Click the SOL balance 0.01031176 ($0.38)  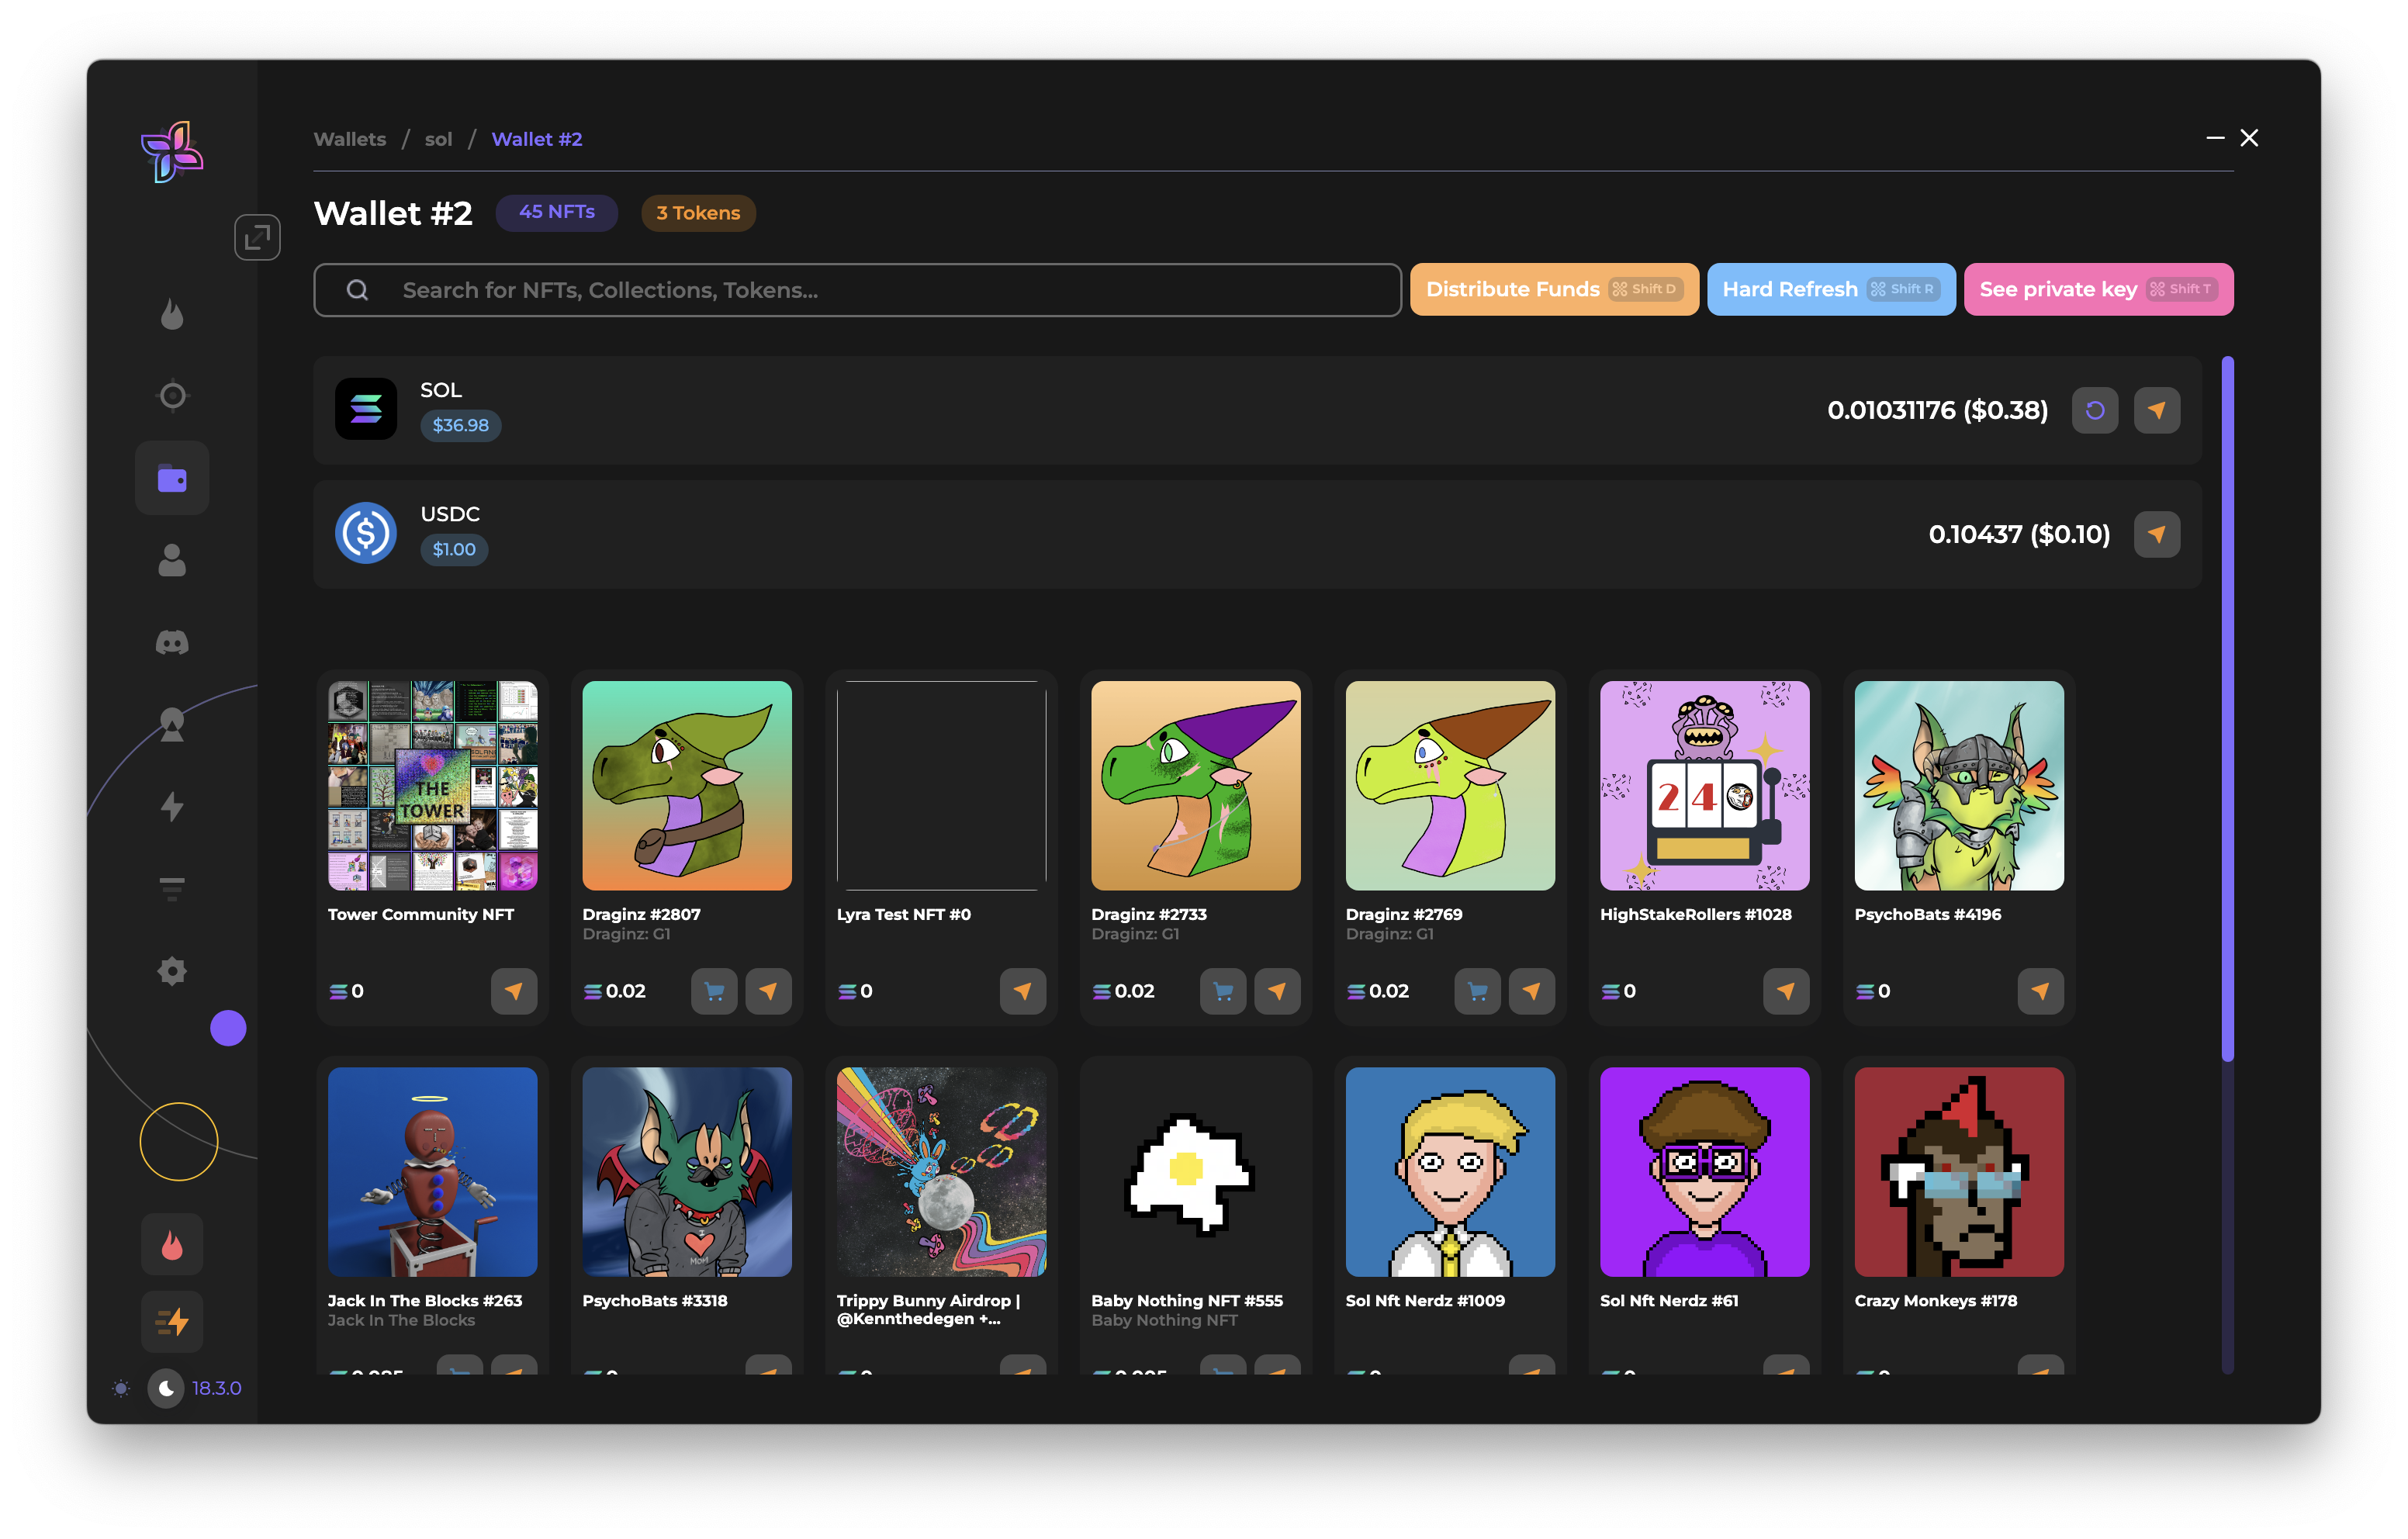(1937, 410)
